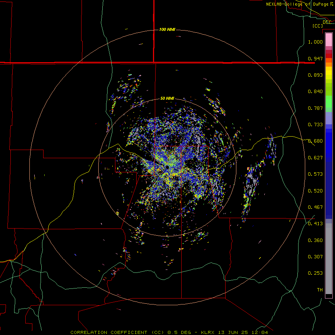Screen dimensions: 335x335
Task: Click the lavender segment of the color bar
Action: point(329,118)
